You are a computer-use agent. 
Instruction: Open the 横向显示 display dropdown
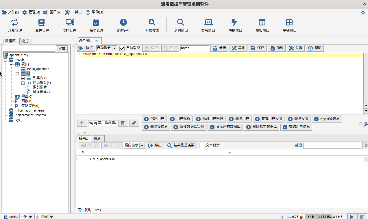[x=142, y=146]
